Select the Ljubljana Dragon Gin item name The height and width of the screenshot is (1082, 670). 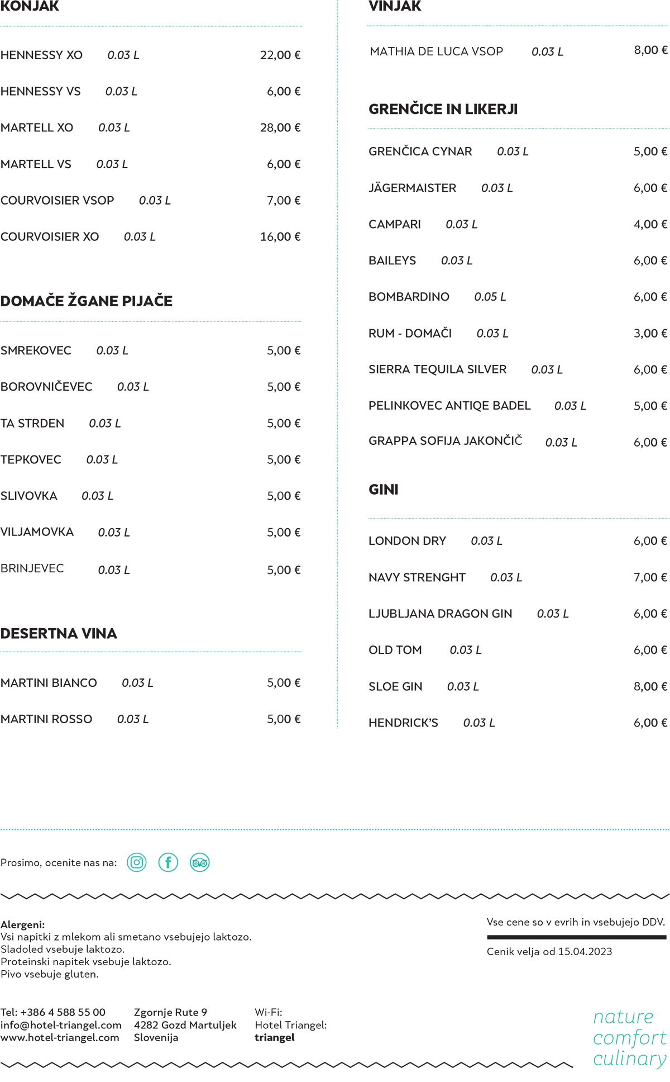[441, 614]
